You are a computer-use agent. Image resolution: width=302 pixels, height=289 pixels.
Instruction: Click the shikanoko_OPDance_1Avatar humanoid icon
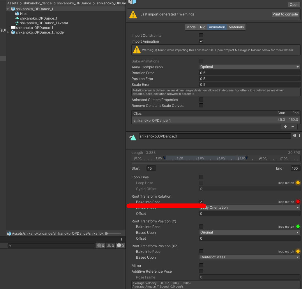click(17, 23)
